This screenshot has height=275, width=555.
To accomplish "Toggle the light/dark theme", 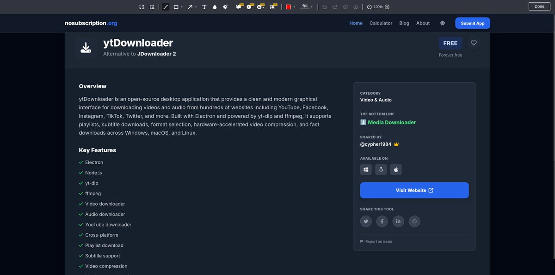I will click(443, 23).
